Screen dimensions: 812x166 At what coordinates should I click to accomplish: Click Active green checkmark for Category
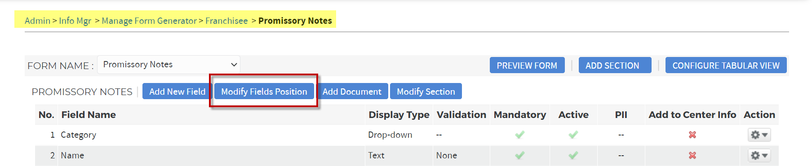pos(573,135)
